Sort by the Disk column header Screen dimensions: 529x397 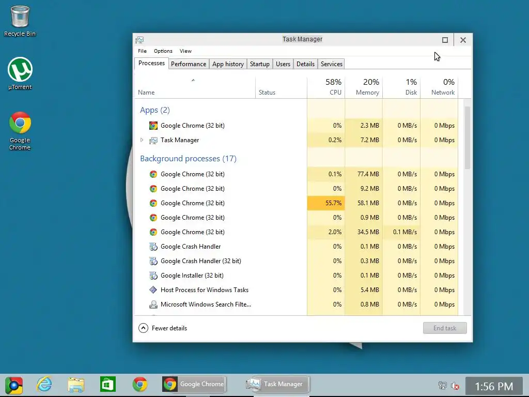point(401,87)
